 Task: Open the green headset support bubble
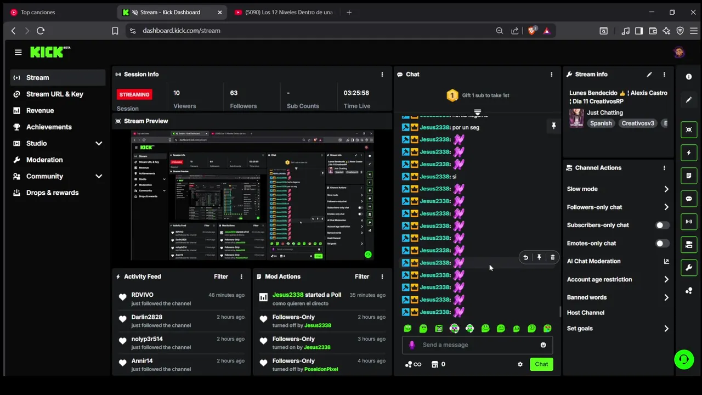684,360
